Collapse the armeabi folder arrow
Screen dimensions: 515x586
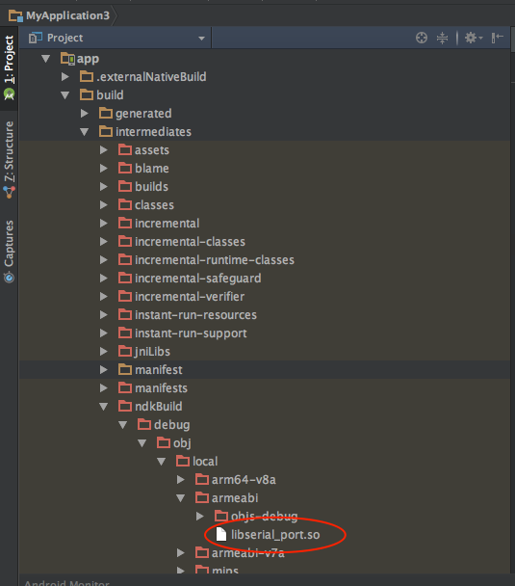coord(181,498)
